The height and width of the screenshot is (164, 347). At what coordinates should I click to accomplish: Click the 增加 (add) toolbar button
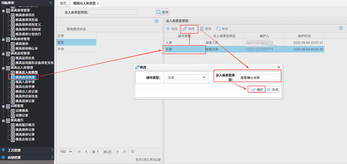(x=172, y=29)
